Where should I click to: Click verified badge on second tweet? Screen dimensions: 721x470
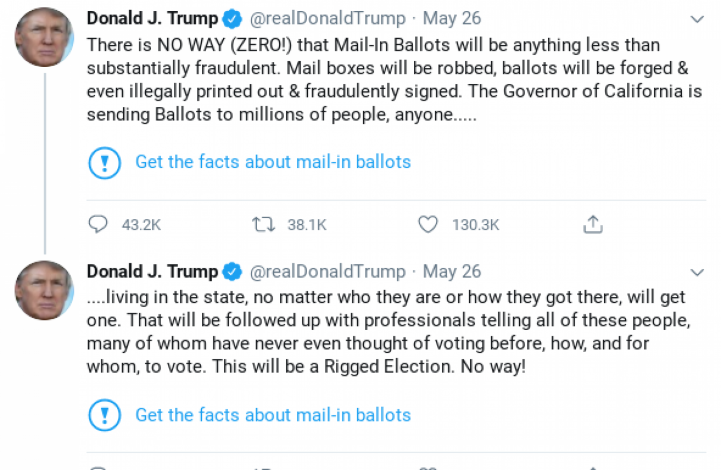click(232, 272)
